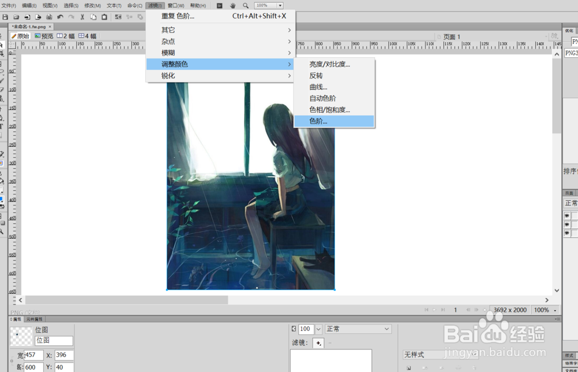Choose 反转 menu item
578x372 pixels.
point(334,76)
